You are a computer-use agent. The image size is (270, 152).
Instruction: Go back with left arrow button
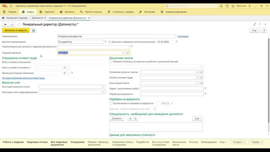click(5, 24)
